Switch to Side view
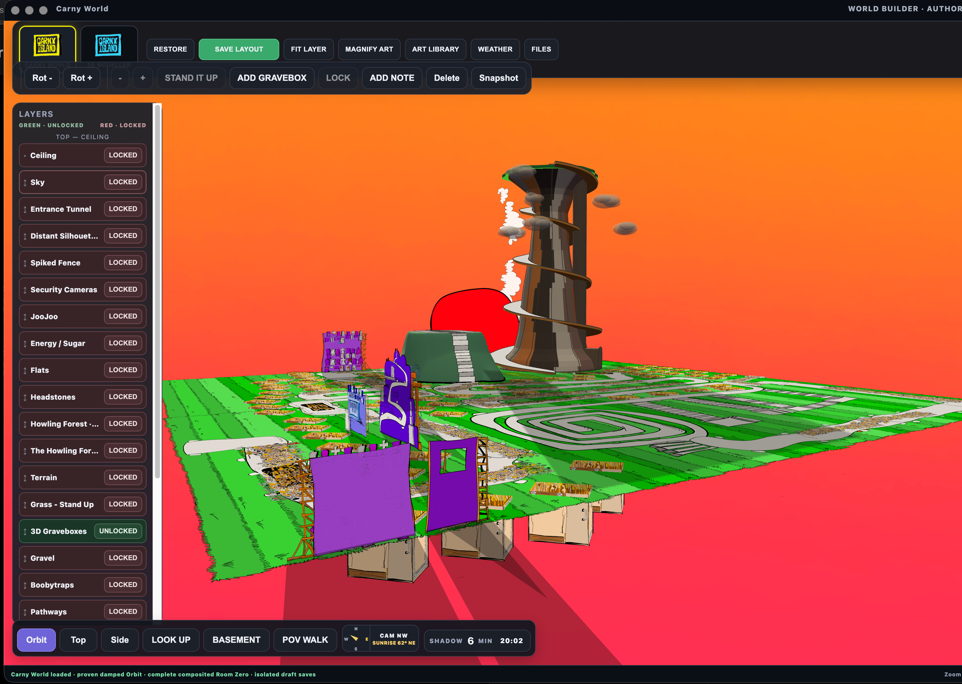 120,640
